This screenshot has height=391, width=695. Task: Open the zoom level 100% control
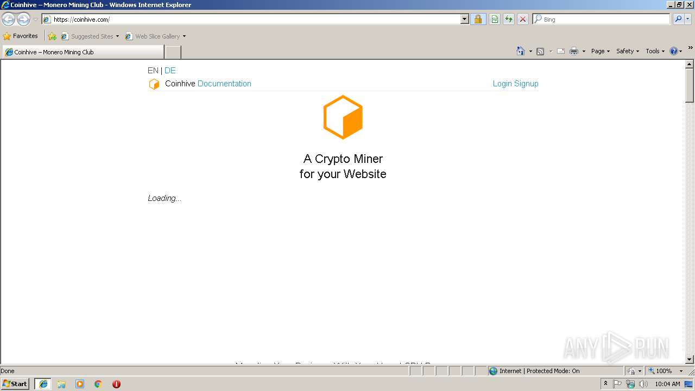[x=666, y=371]
